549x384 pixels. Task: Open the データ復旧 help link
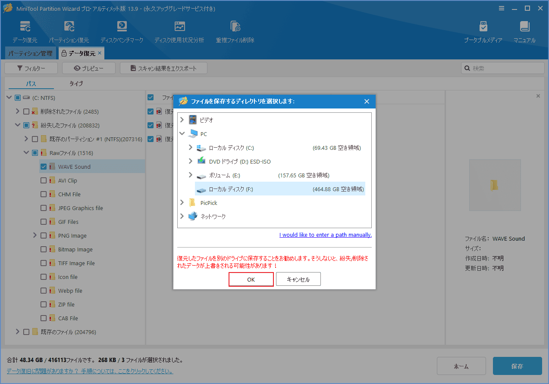tap(90, 371)
